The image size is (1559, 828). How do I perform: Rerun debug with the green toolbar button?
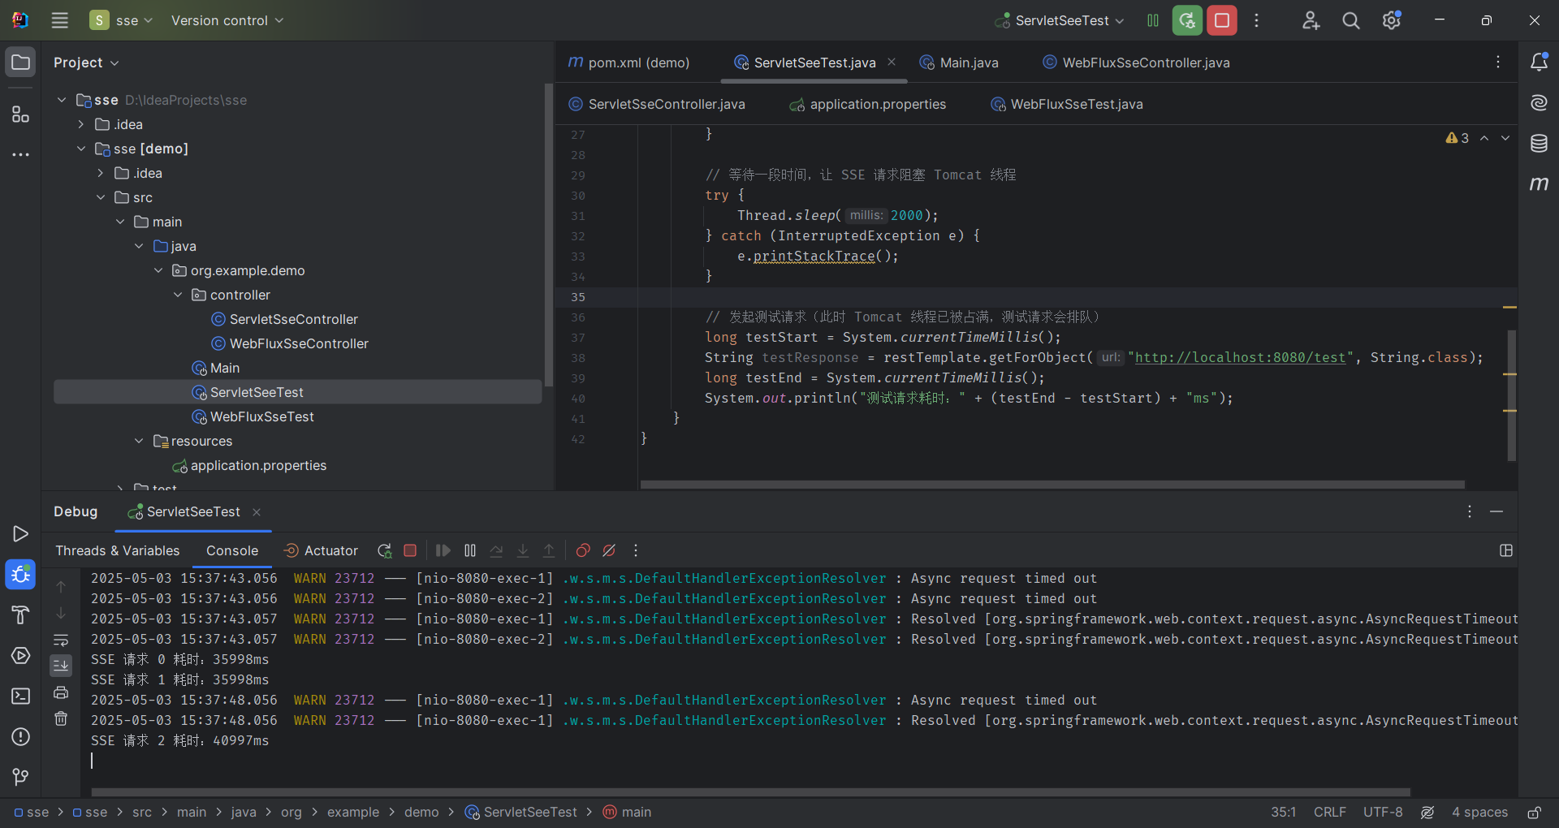[1187, 20]
